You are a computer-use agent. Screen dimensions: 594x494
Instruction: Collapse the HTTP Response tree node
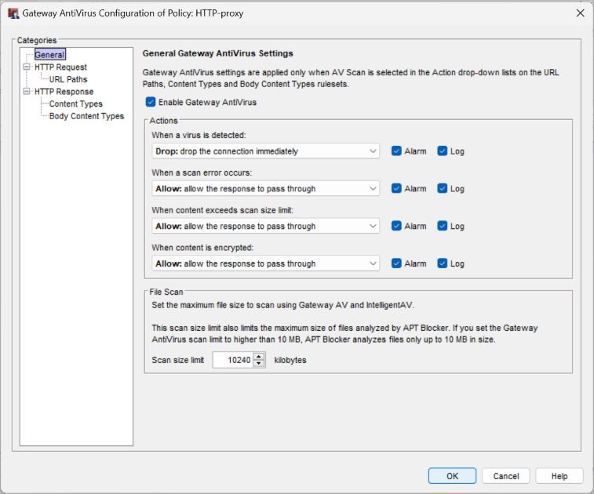tap(27, 92)
